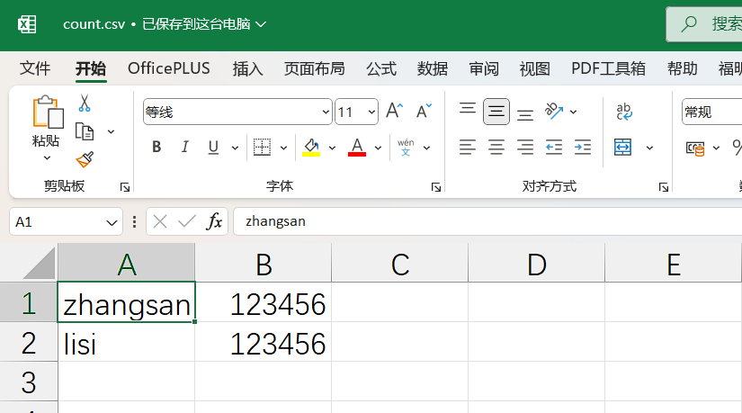Image resolution: width=742 pixels, height=413 pixels.
Task: Click formula bar showing zhangsan
Action: click(x=487, y=221)
